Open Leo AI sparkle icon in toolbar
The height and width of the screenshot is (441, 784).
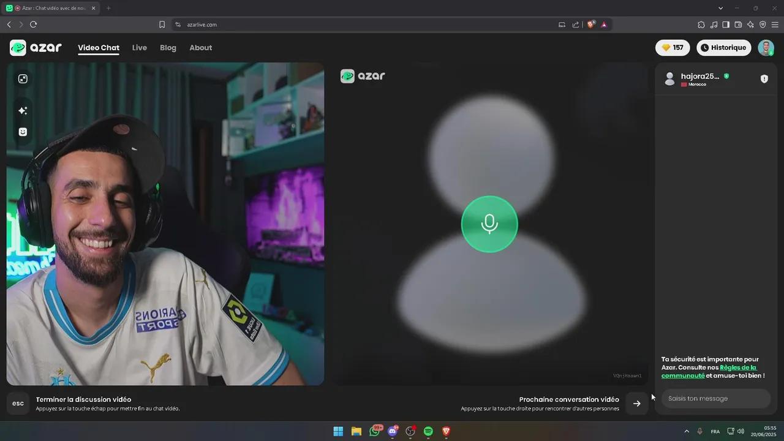coord(750,24)
